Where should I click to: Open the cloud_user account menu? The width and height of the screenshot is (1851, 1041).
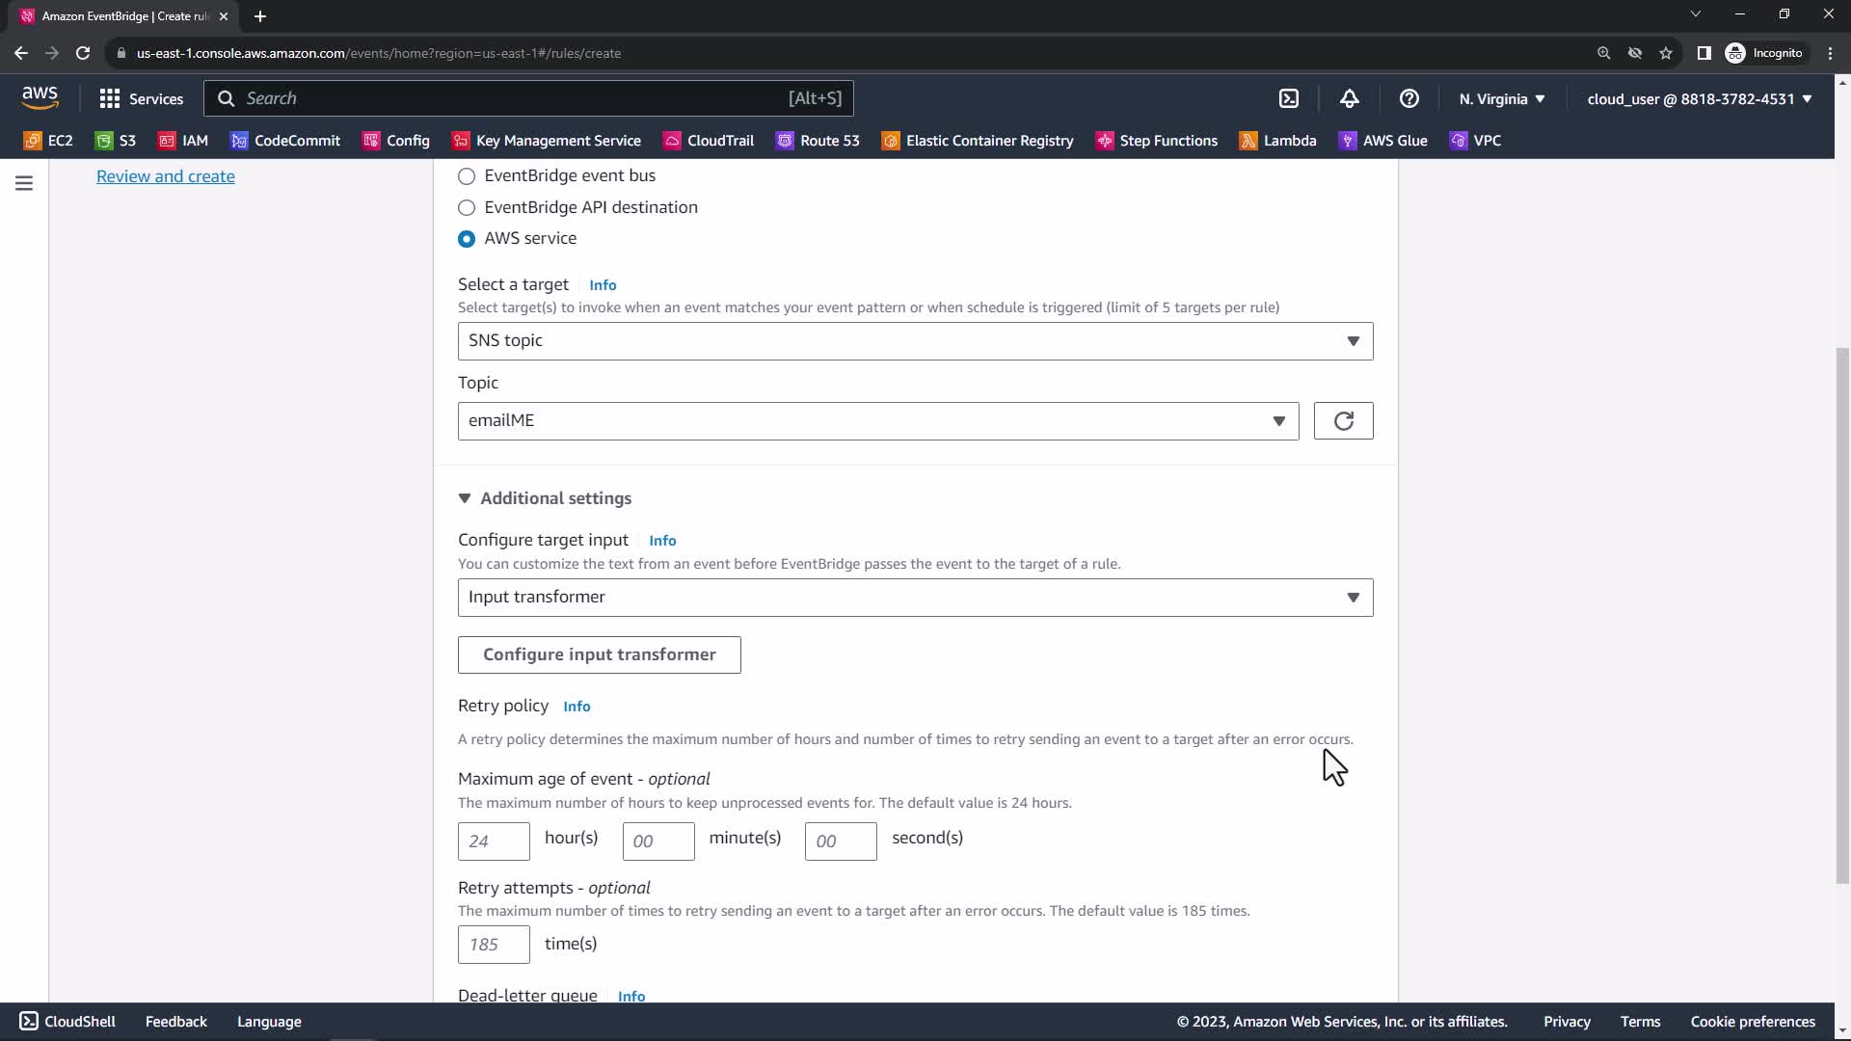point(1699,98)
